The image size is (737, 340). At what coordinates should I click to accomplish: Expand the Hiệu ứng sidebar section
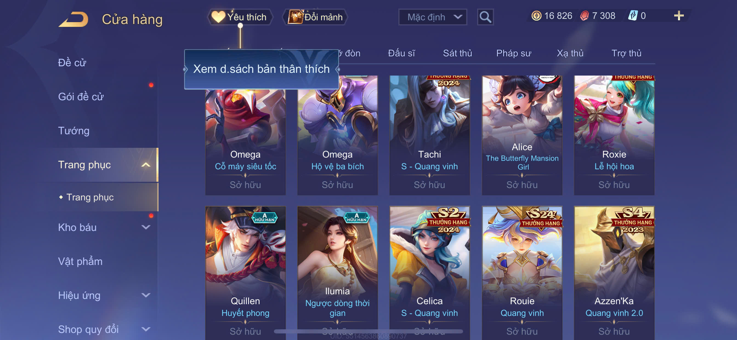pyautogui.click(x=146, y=295)
